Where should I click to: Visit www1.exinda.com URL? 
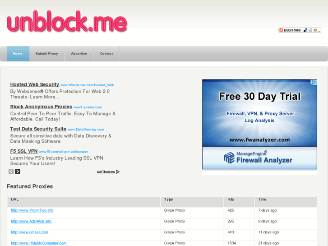tap(88, 107)
